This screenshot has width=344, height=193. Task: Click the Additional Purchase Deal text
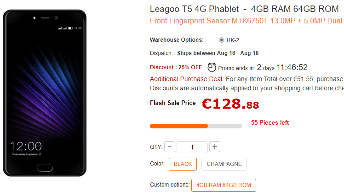(186, 79)
